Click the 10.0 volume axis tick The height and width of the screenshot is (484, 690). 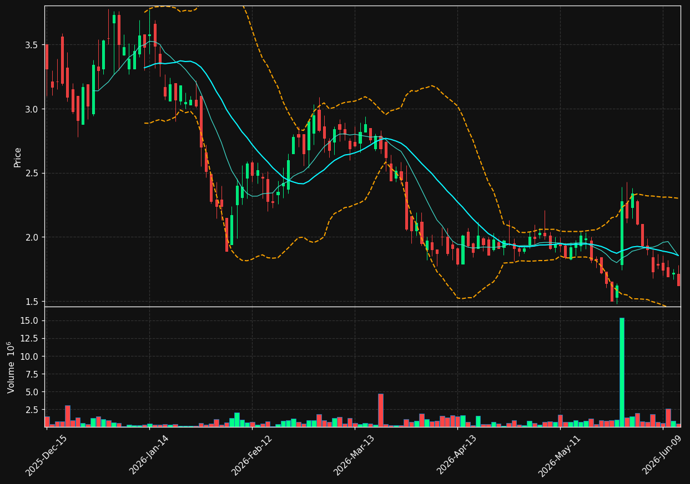tap(29, 356)
